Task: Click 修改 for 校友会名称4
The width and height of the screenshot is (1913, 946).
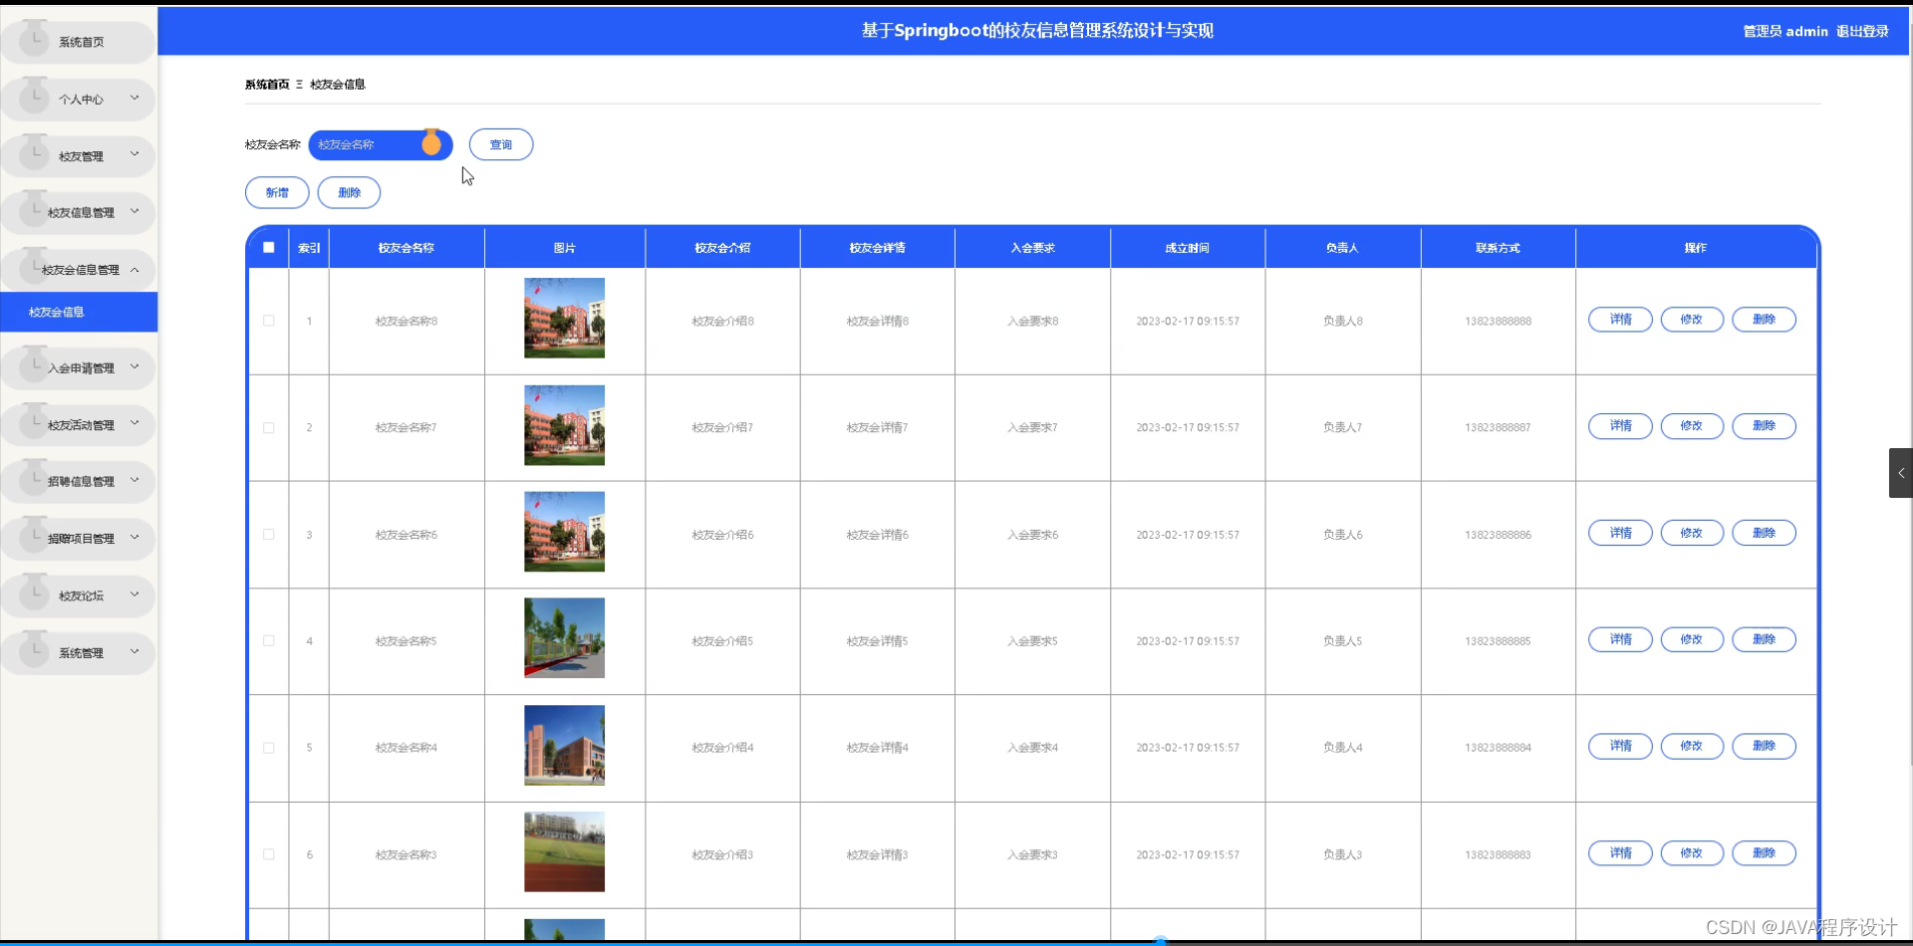Action: pos(1692,746)
